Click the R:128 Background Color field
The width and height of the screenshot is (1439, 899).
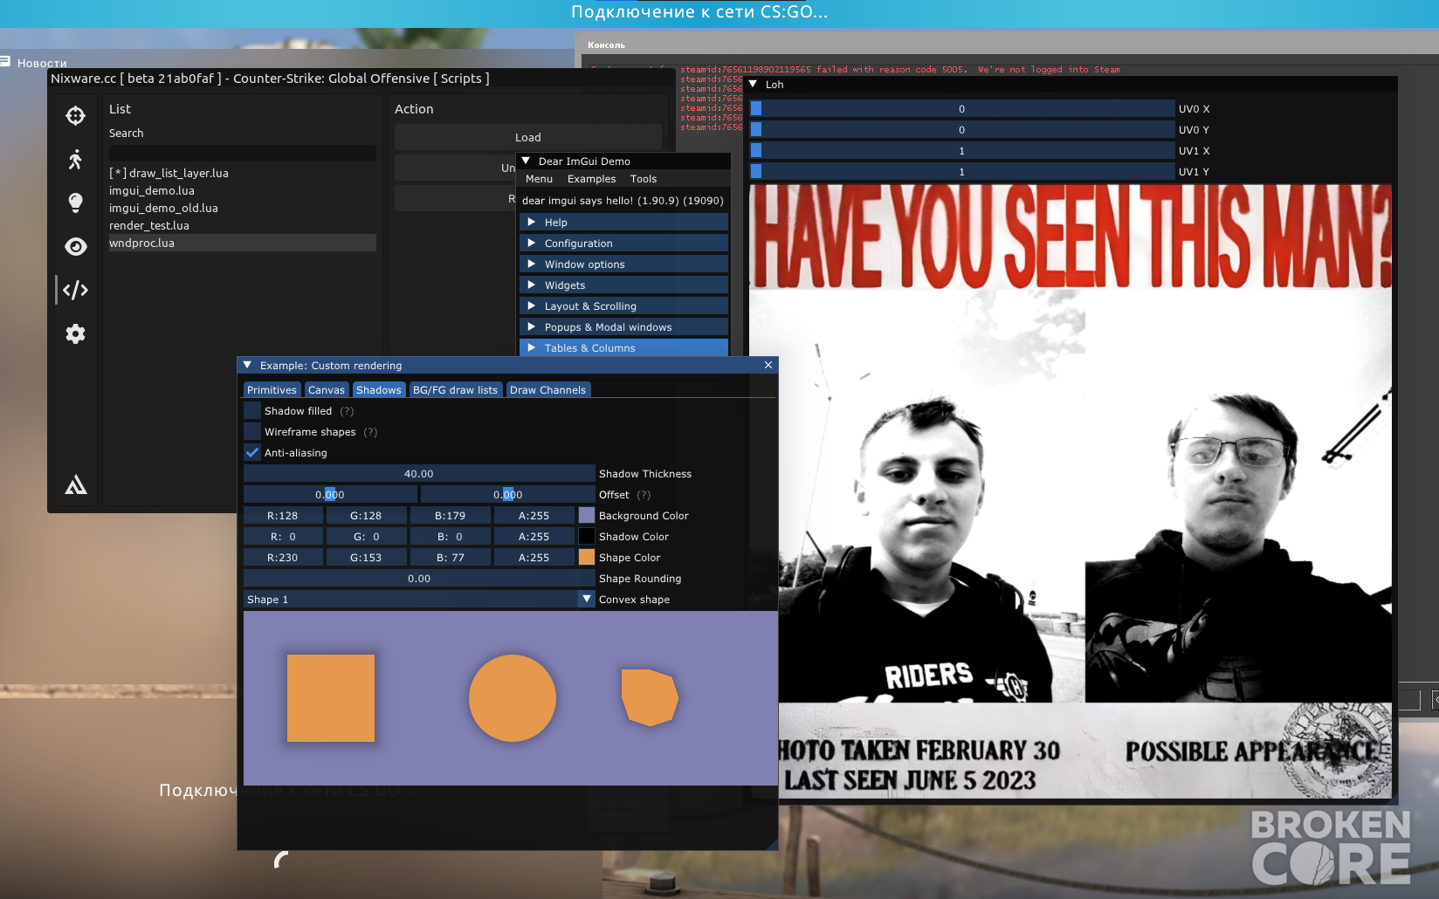click(x=283, y=516)
